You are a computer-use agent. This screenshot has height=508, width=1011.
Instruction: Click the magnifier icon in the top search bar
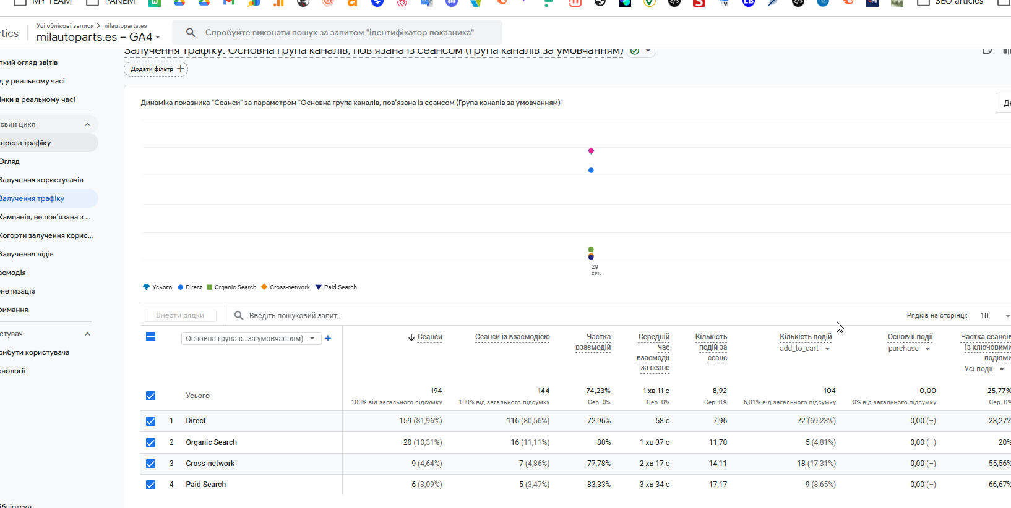(x=191, y=33)
